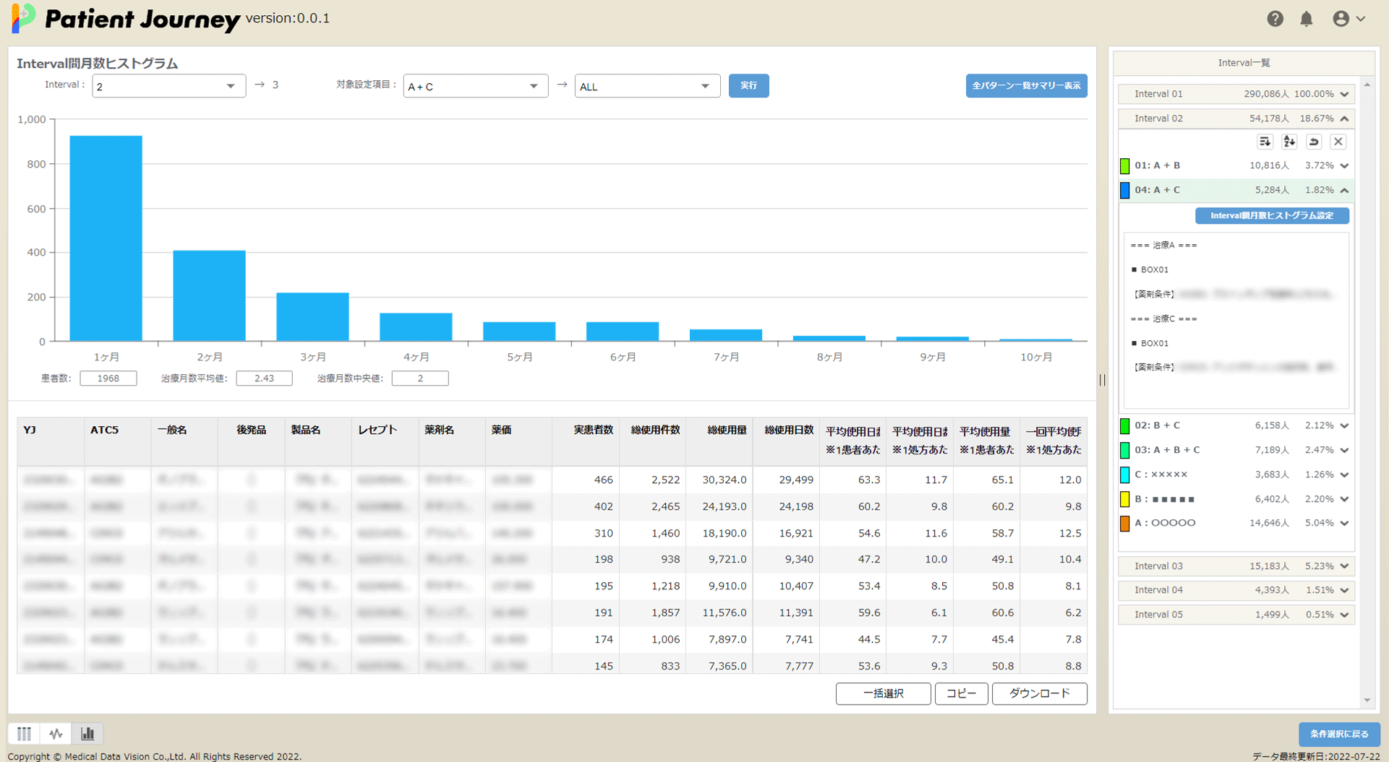Click the 3ヶ月 histogram bar

(x=312, y=317)
